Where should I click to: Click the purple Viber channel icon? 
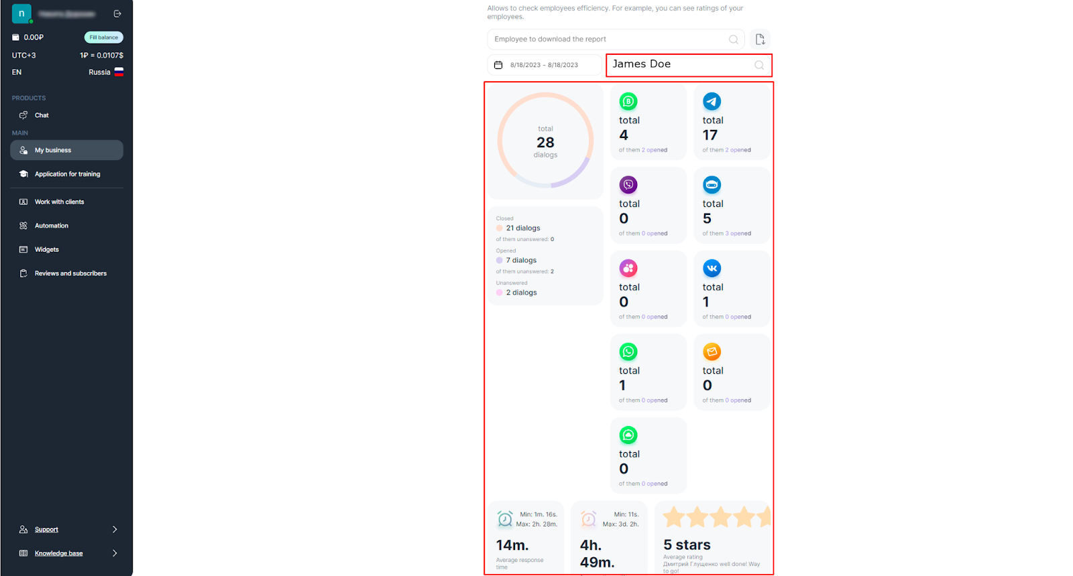(x=628, y=185)
